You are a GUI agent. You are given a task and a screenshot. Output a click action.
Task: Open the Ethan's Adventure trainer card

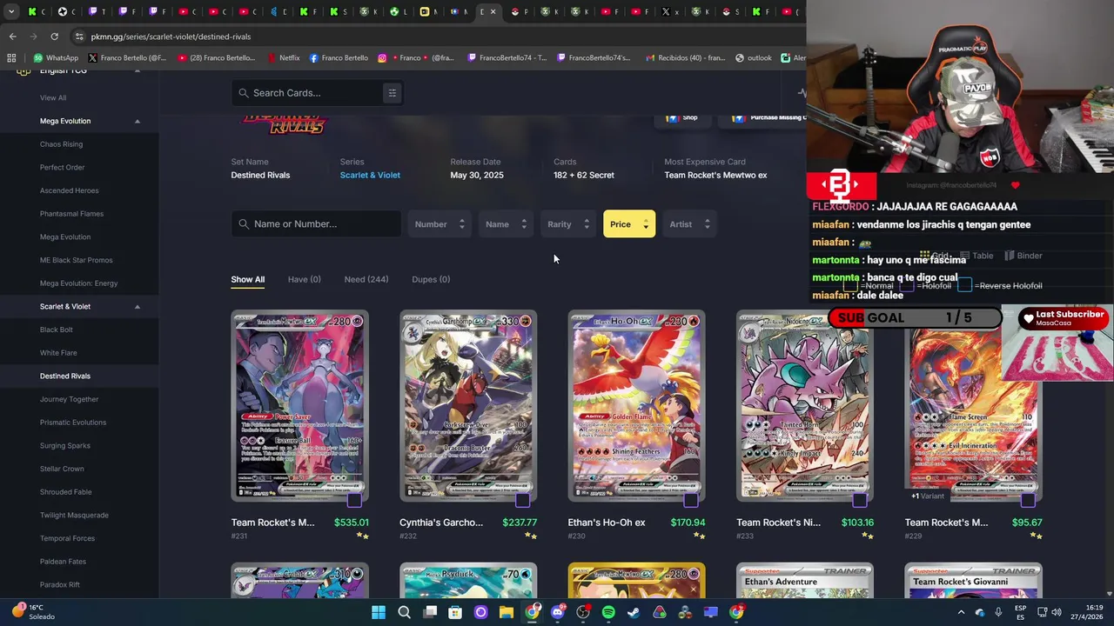tap(805, 581)
